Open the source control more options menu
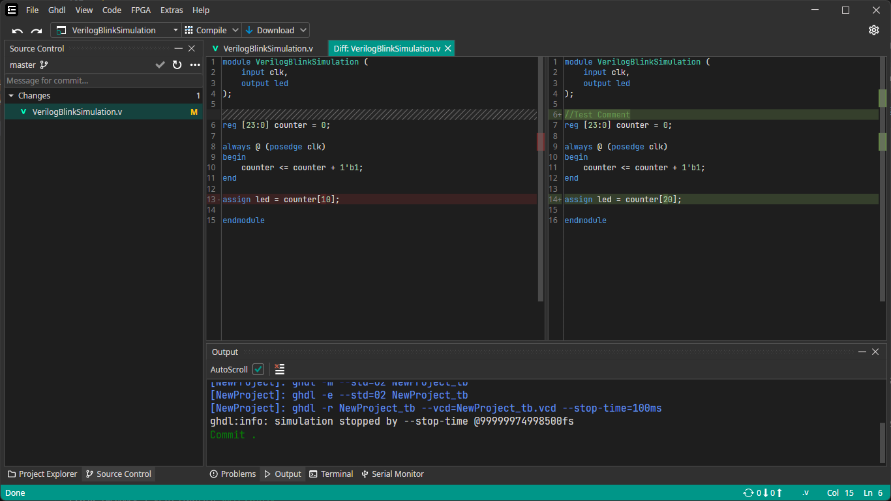The height and width of the screenshot is (501, 891). [x=195, y=65]
